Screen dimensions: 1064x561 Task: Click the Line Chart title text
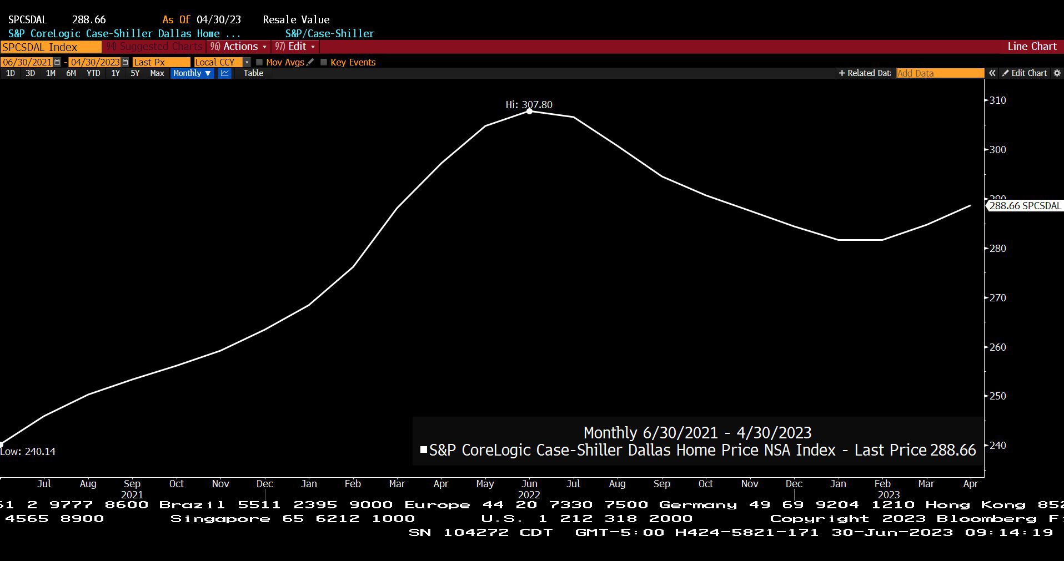pos(1032,47)
